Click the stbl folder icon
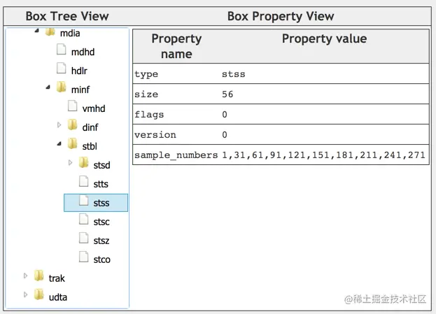 [x=72, y=143]
